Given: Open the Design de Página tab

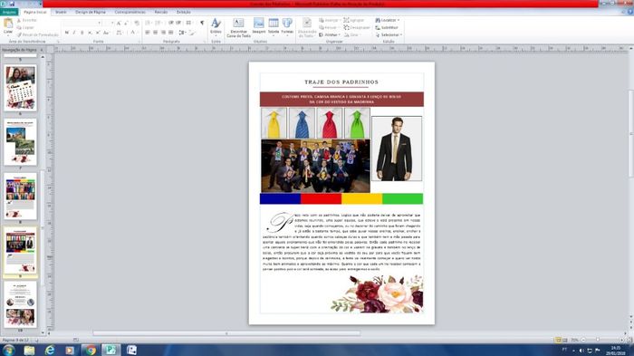Looking at the screenshot, I should [91, 12].
